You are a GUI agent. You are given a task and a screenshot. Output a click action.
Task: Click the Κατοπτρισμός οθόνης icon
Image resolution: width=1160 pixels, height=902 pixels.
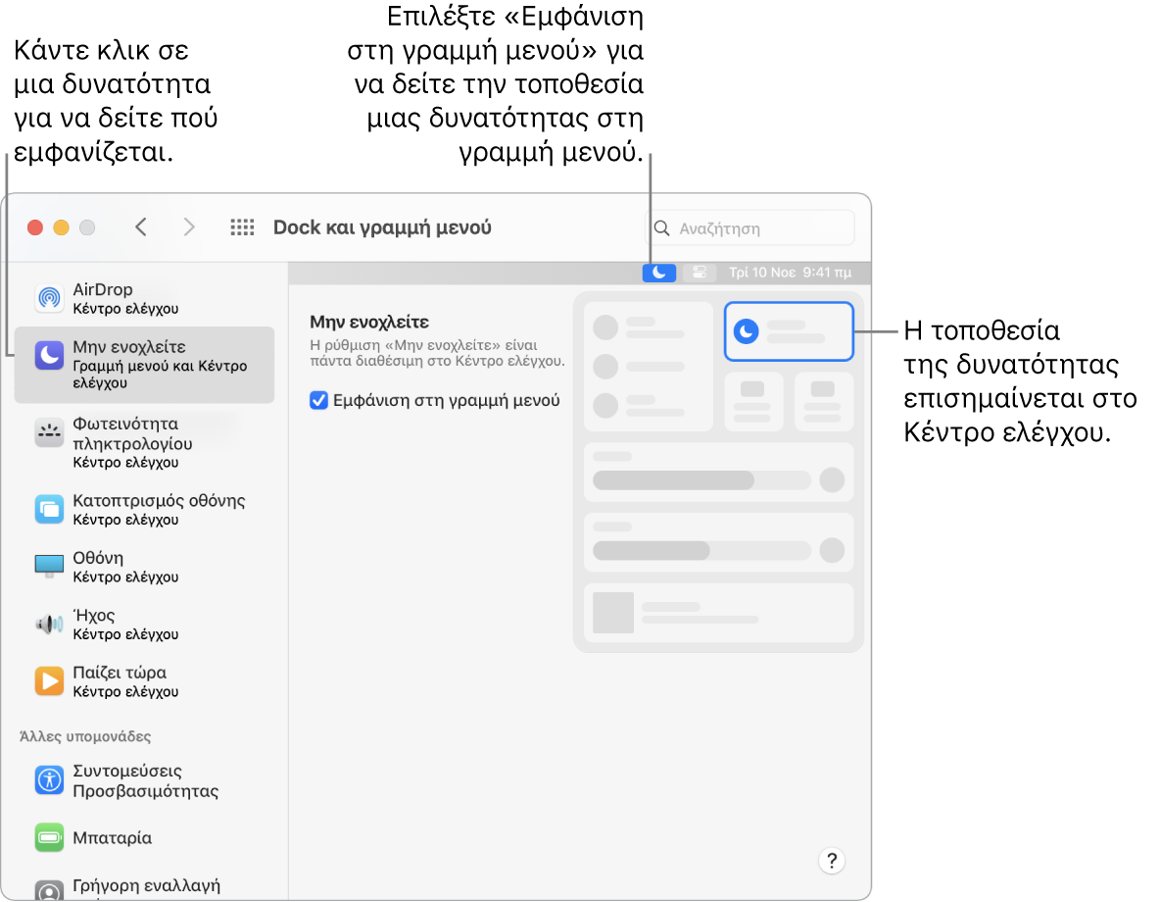pyautogui.click(x=50, y=510)
